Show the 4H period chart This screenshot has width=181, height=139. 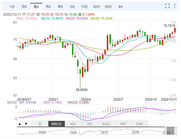coord(120,6)
